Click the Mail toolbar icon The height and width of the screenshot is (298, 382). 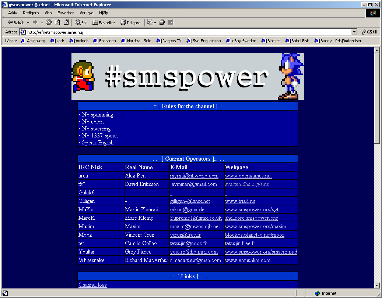(150, 22)
